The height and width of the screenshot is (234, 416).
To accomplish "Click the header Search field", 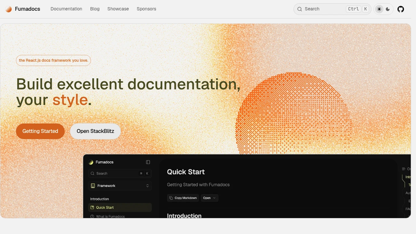I will [332, 9].
